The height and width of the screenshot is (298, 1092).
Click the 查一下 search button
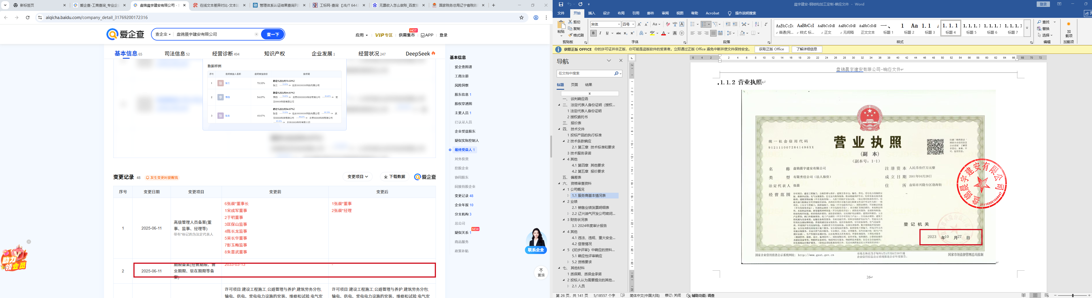click(273, 34)
